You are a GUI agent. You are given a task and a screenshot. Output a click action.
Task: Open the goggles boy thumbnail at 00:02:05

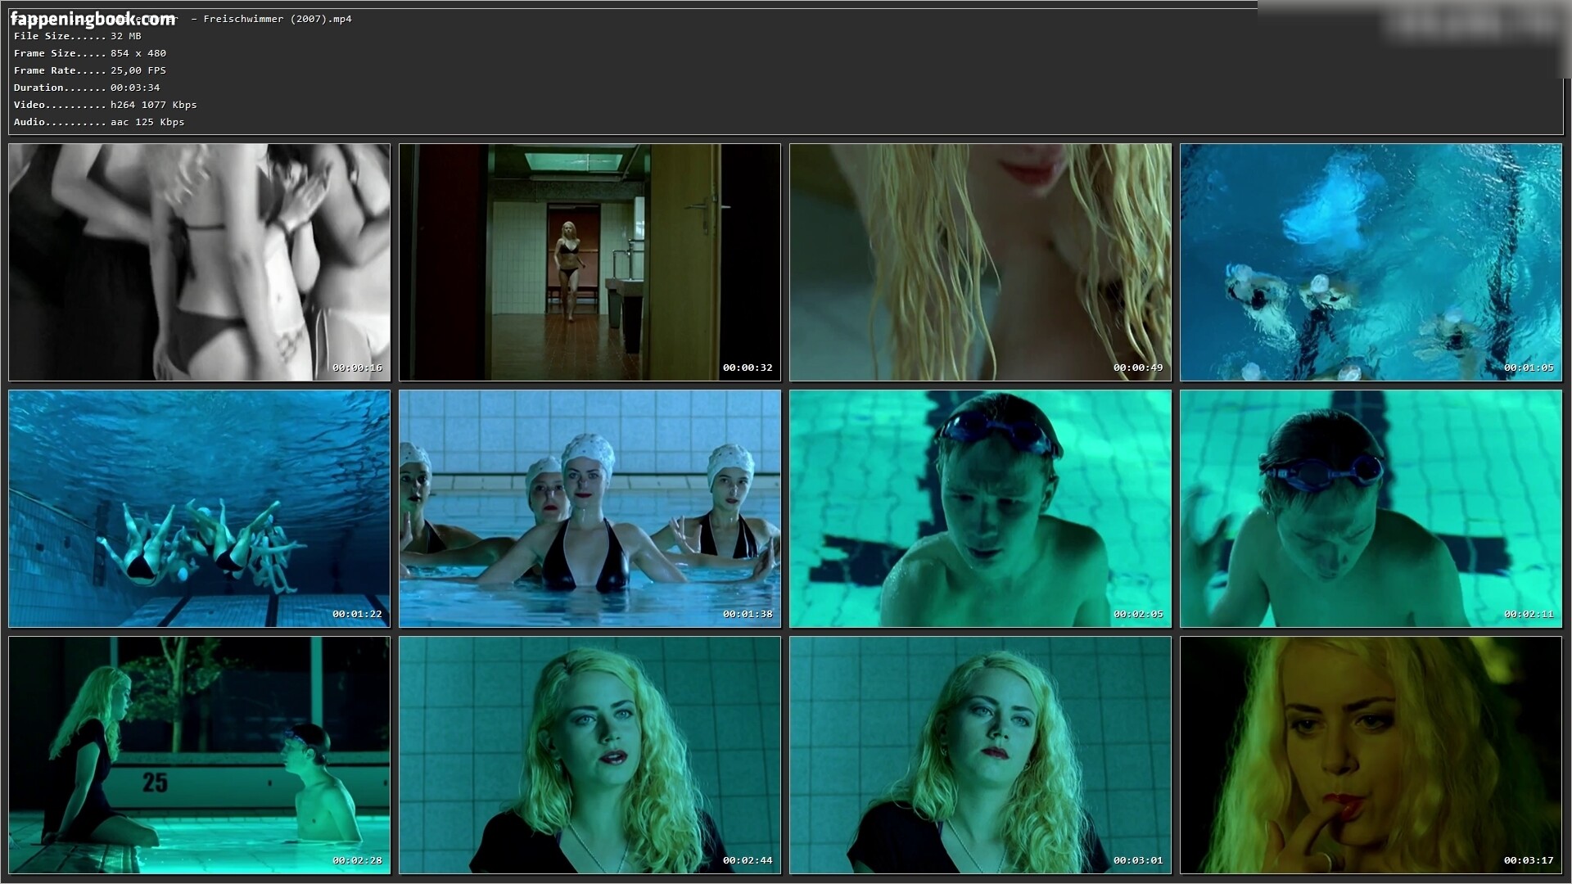click(980, 508)
